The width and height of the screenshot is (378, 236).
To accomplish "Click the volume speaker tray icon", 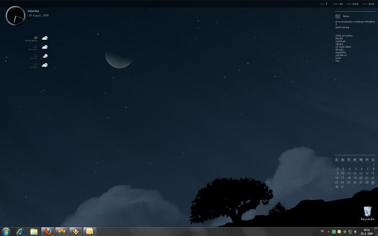I will pos(355,232).
